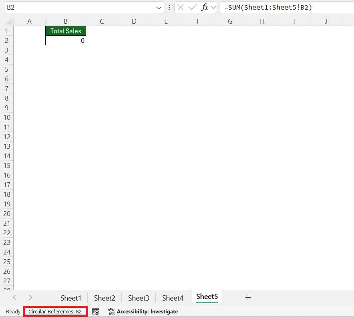Open the formula bar three-dot options handle
The image size is (354, 317).
(169, 8)
